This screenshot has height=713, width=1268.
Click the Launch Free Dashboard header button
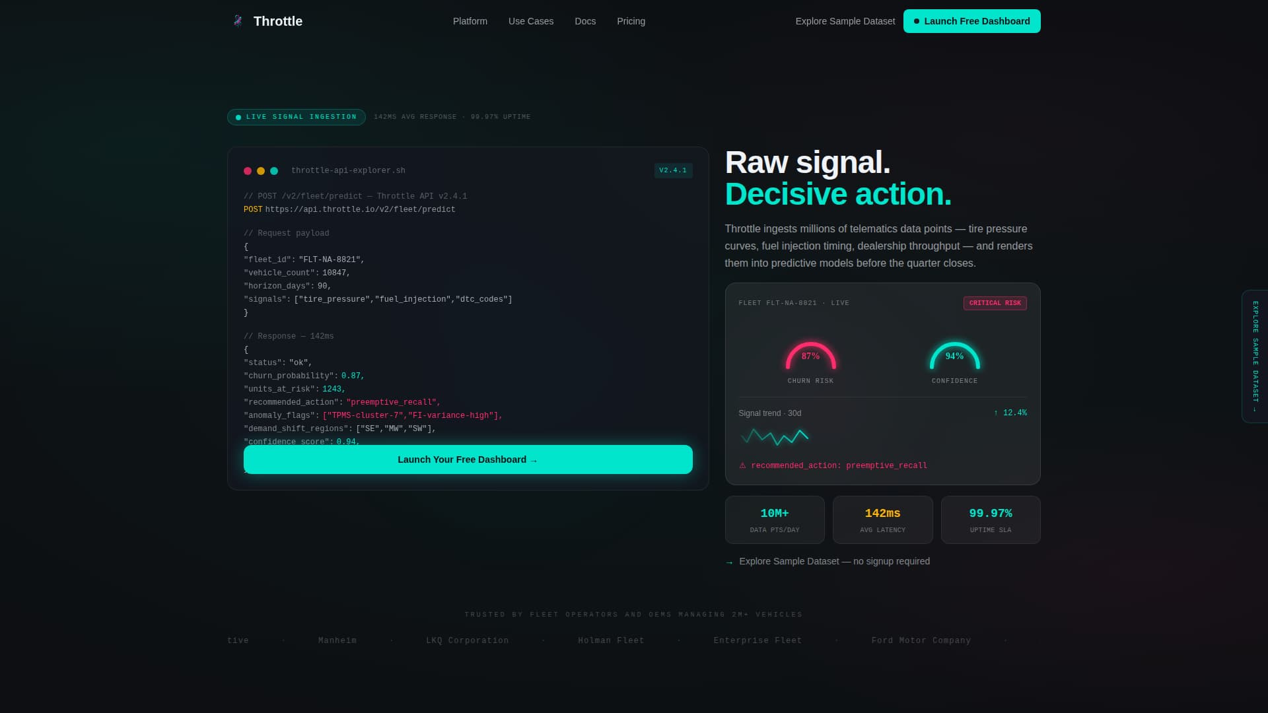[x=971, y=21]
